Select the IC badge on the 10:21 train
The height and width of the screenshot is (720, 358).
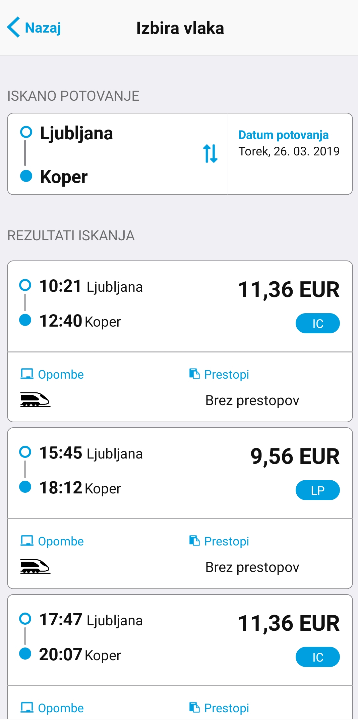pyautogui.click(x=317, y=323)
